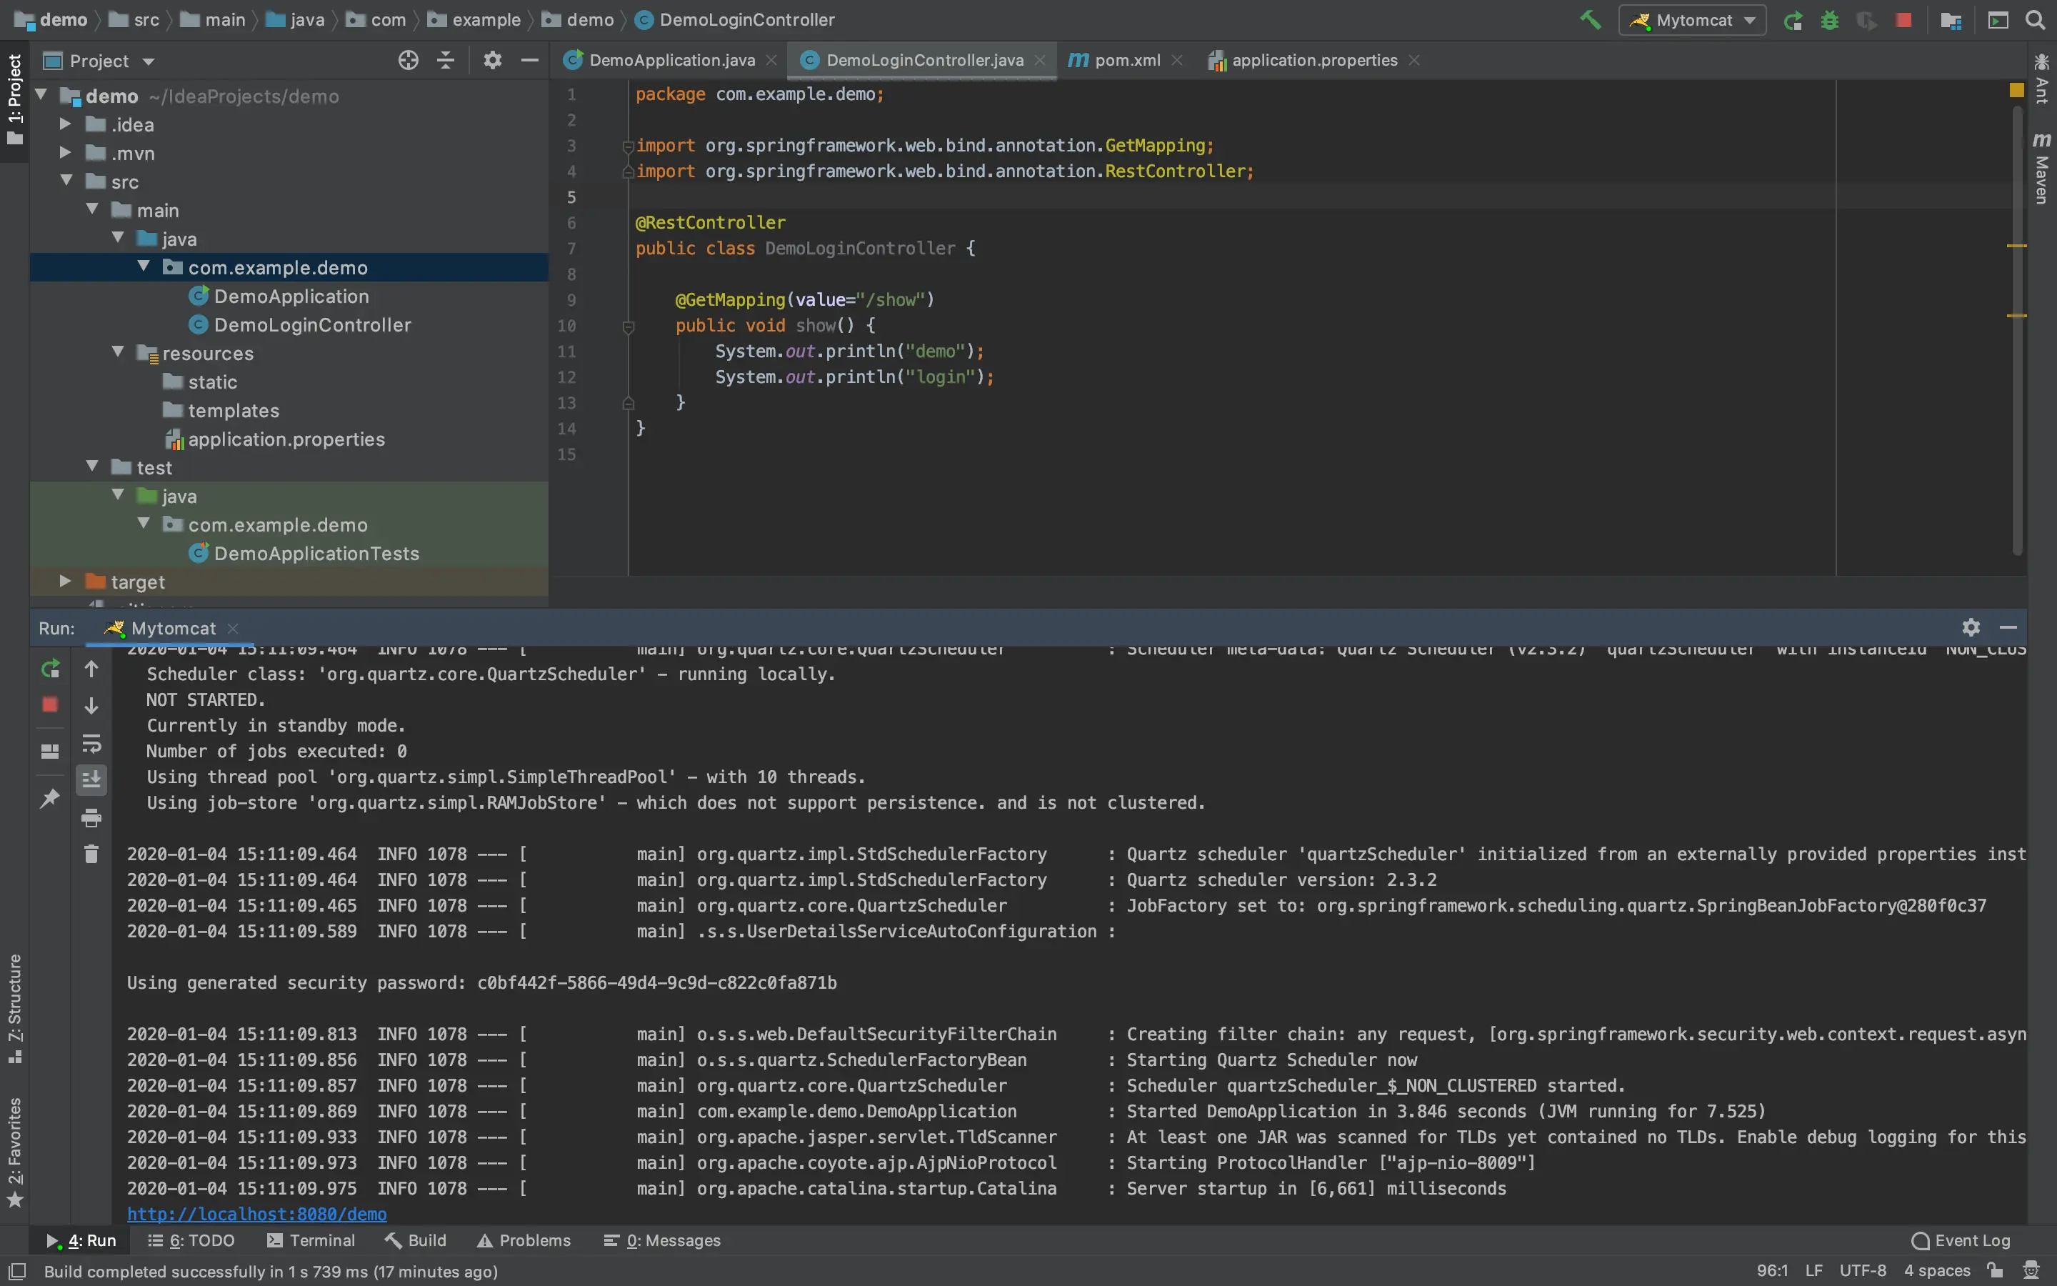
Task: Click the Rerun icon in Run panel
Action: pos(50,669)
